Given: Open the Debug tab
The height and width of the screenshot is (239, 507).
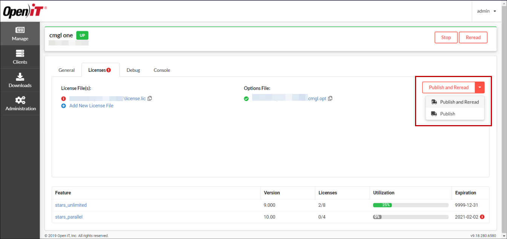Looking at the screenshot, I should point(133,70).
